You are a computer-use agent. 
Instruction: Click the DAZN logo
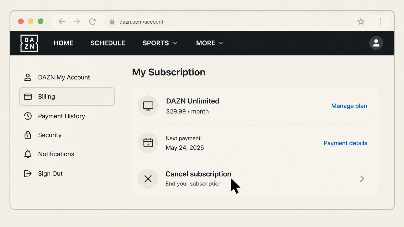point(29,43)
